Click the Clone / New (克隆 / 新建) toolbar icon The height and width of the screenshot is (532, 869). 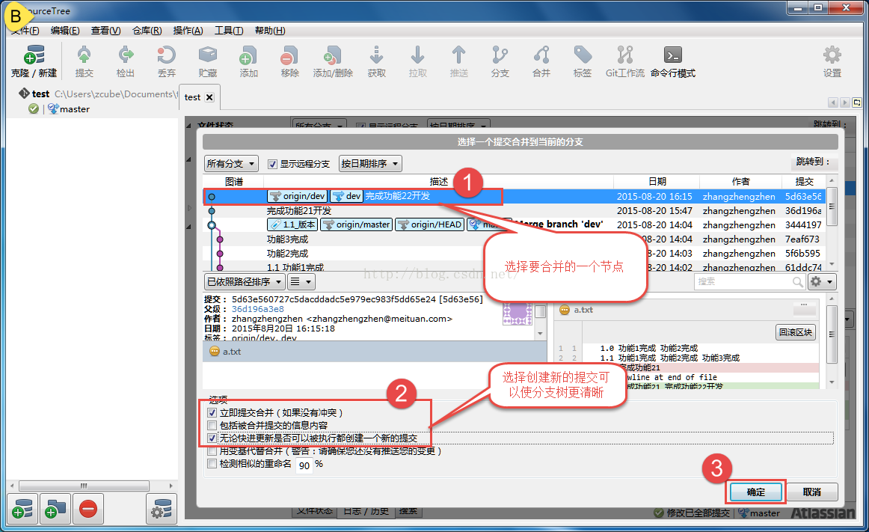pyautogui.click(x=34, y=61)
